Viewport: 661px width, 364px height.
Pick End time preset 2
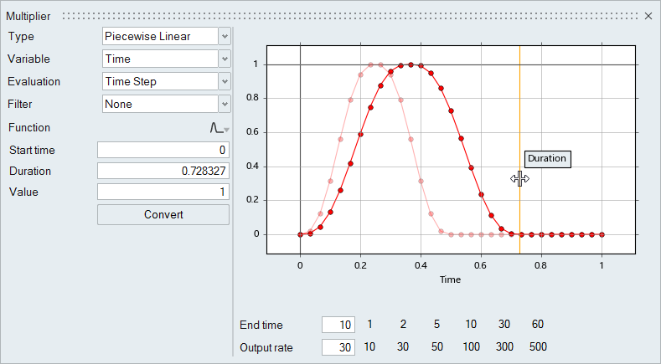pyautogui.click(x=403, y=325)
